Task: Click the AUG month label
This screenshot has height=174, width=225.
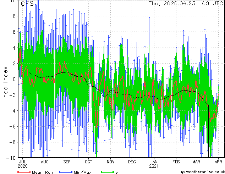Action: point(45,162)
